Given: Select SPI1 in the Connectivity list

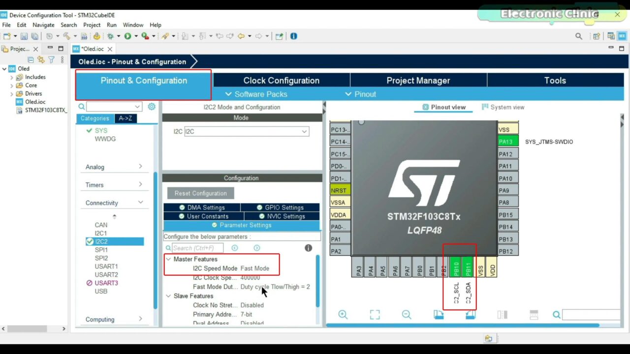Looking at the screenshot, I should click(101, 250).
